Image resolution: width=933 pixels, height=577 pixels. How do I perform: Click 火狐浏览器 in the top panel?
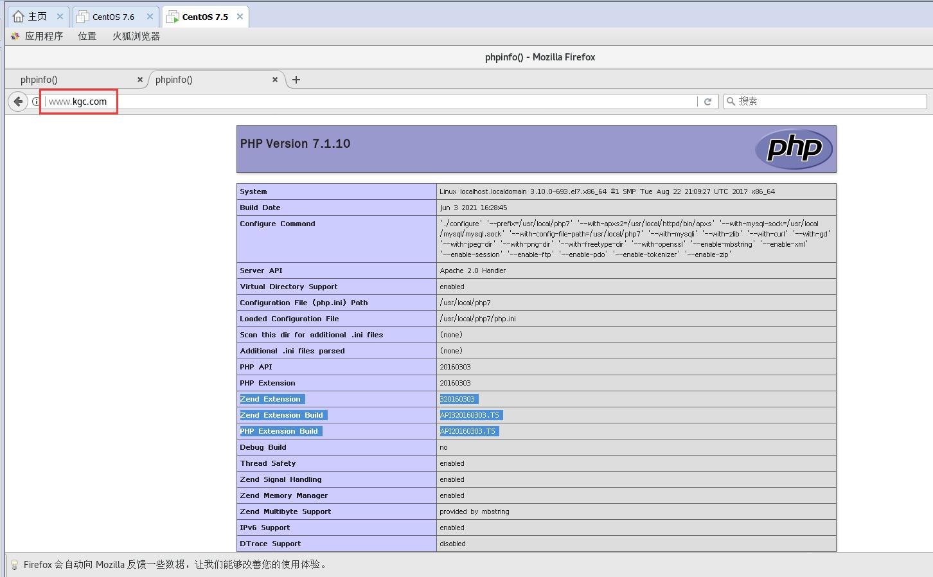(136, 36)
